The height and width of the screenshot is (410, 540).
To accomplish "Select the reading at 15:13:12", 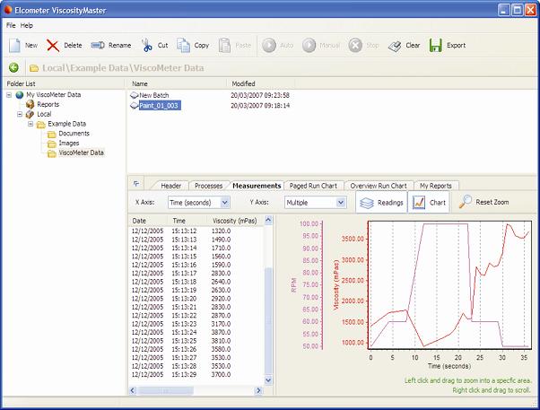I will (181, 231).
